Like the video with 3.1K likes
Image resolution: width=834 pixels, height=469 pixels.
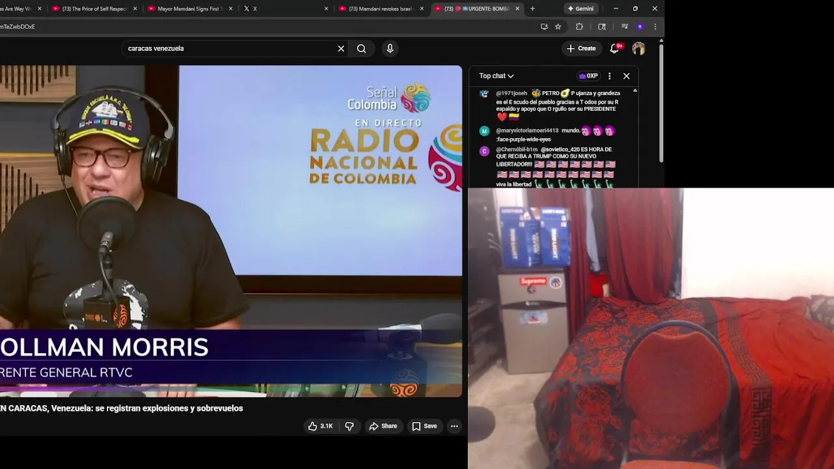pyautogui.click(x=320, y=426)
